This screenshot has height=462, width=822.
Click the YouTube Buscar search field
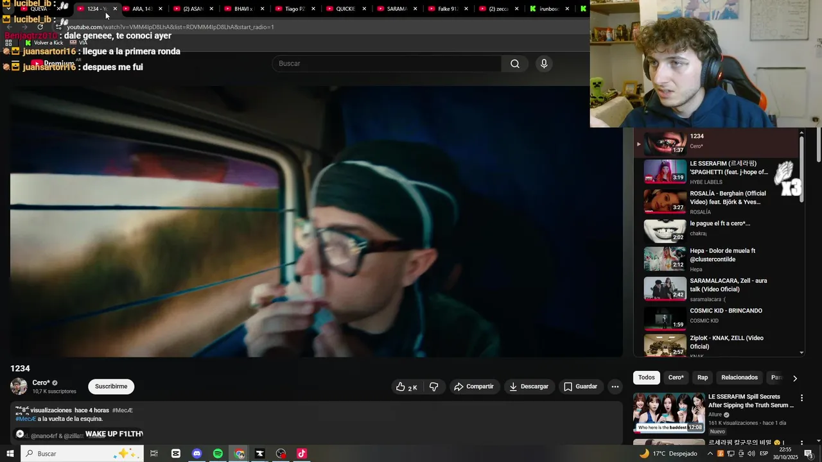pos(387,64)
